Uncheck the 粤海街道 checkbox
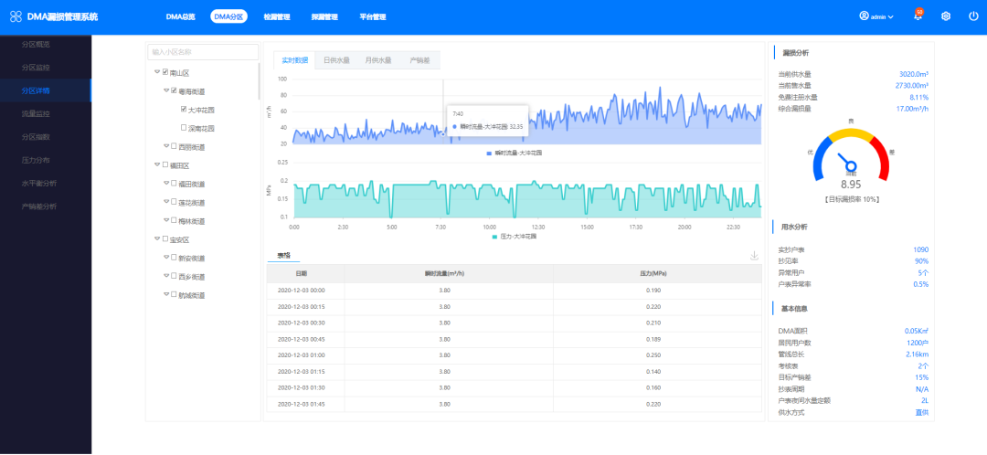This screenshot has height=455, width=987. point(175,90)
